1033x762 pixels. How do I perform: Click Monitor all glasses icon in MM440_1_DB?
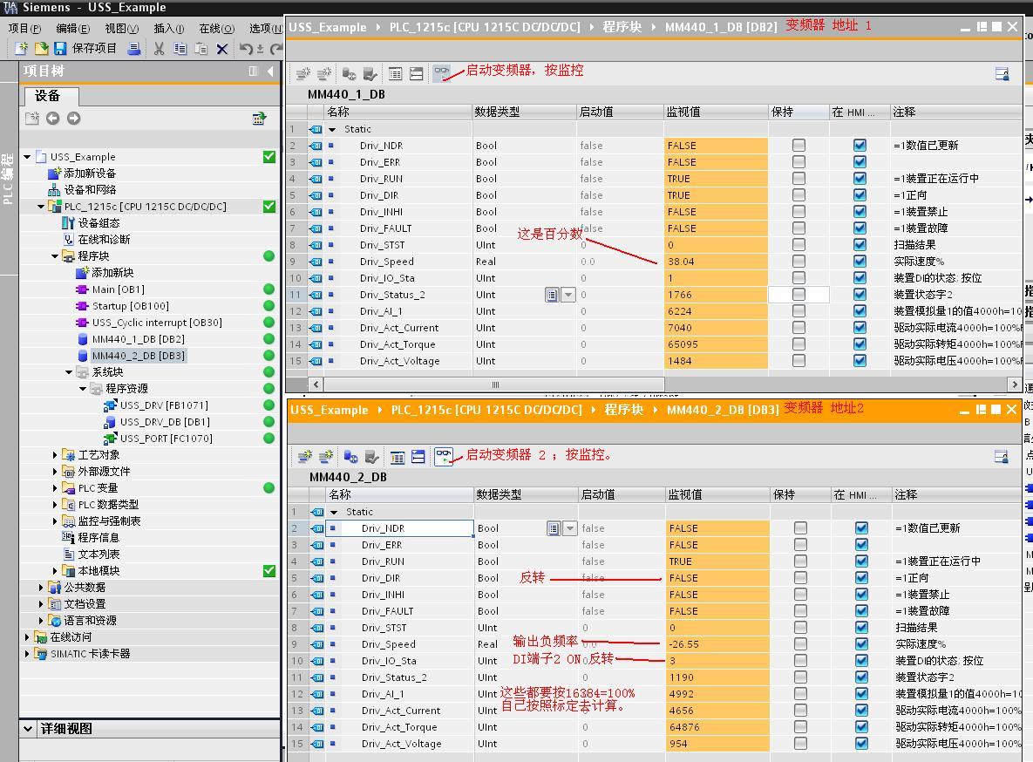[x=441, y=72]
